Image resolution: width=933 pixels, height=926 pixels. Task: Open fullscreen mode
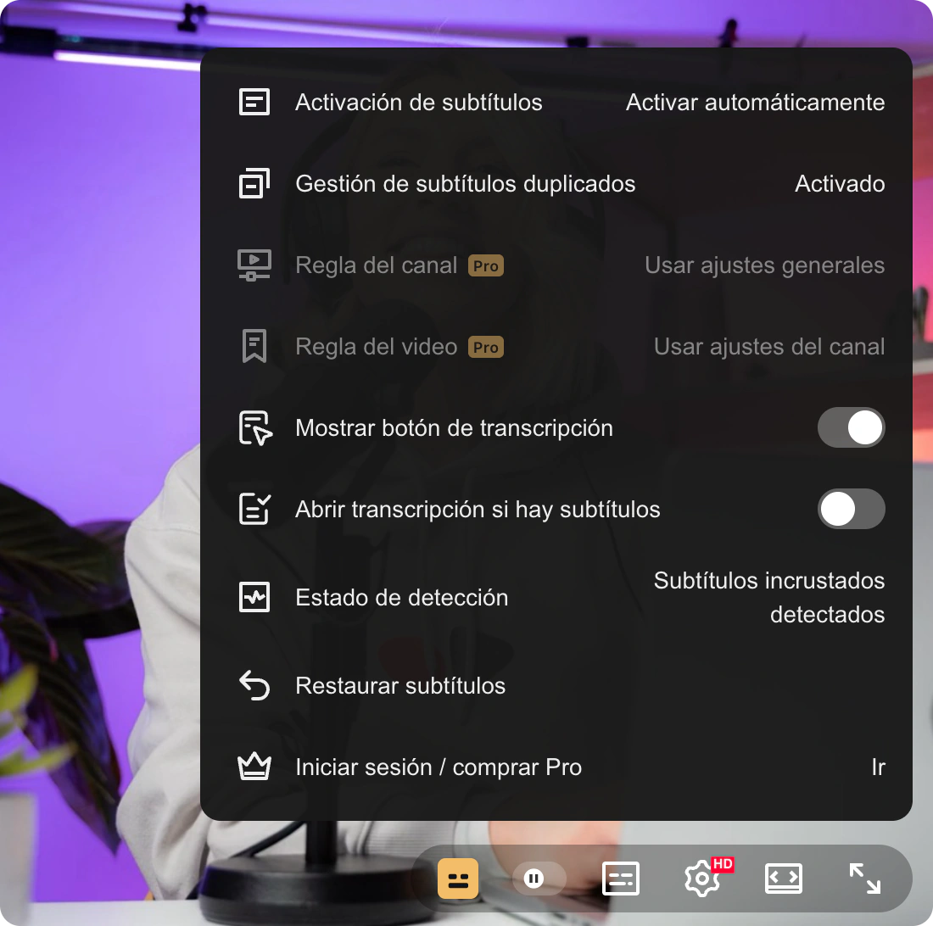[x=864, y=879]
